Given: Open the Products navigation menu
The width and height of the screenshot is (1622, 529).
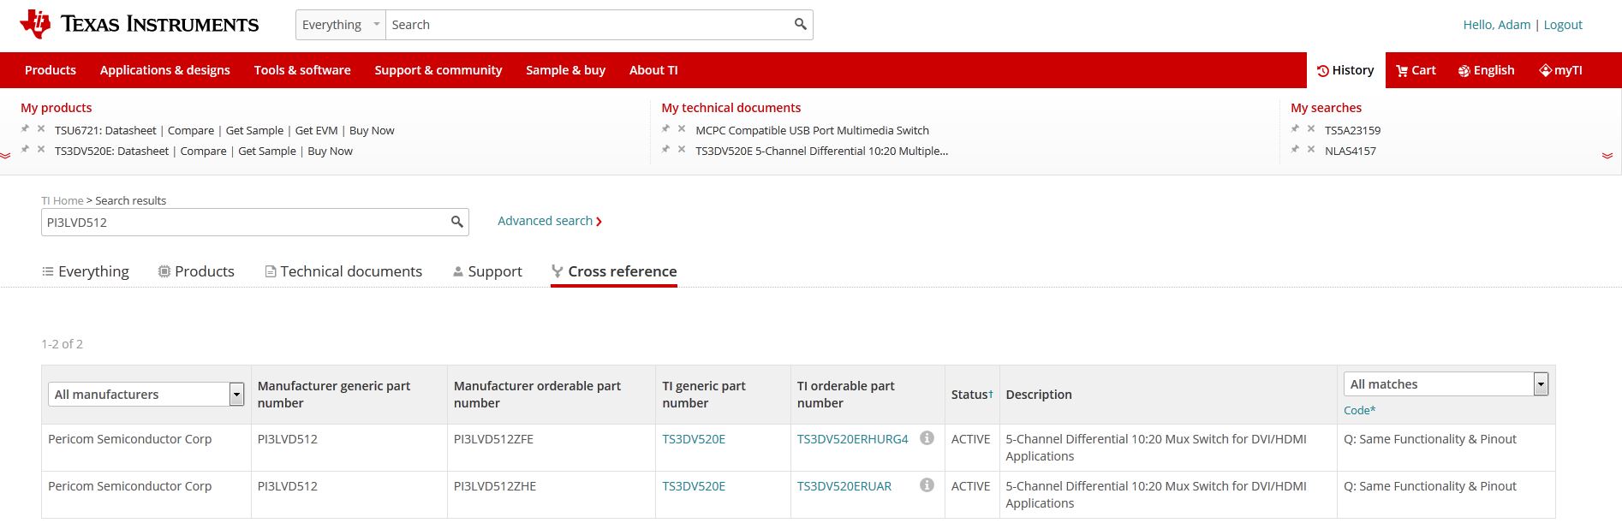Looking at the screenshot, I should coord(51,70).
